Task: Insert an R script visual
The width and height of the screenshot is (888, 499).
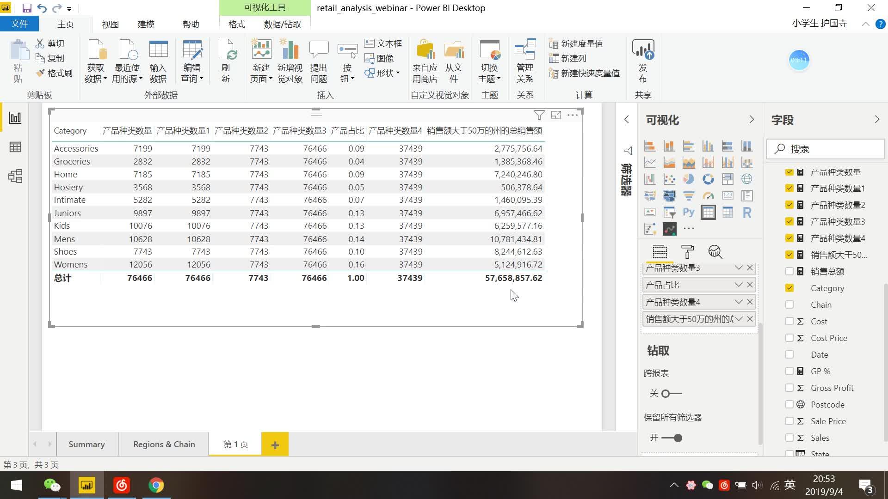Action: point(747,213)
